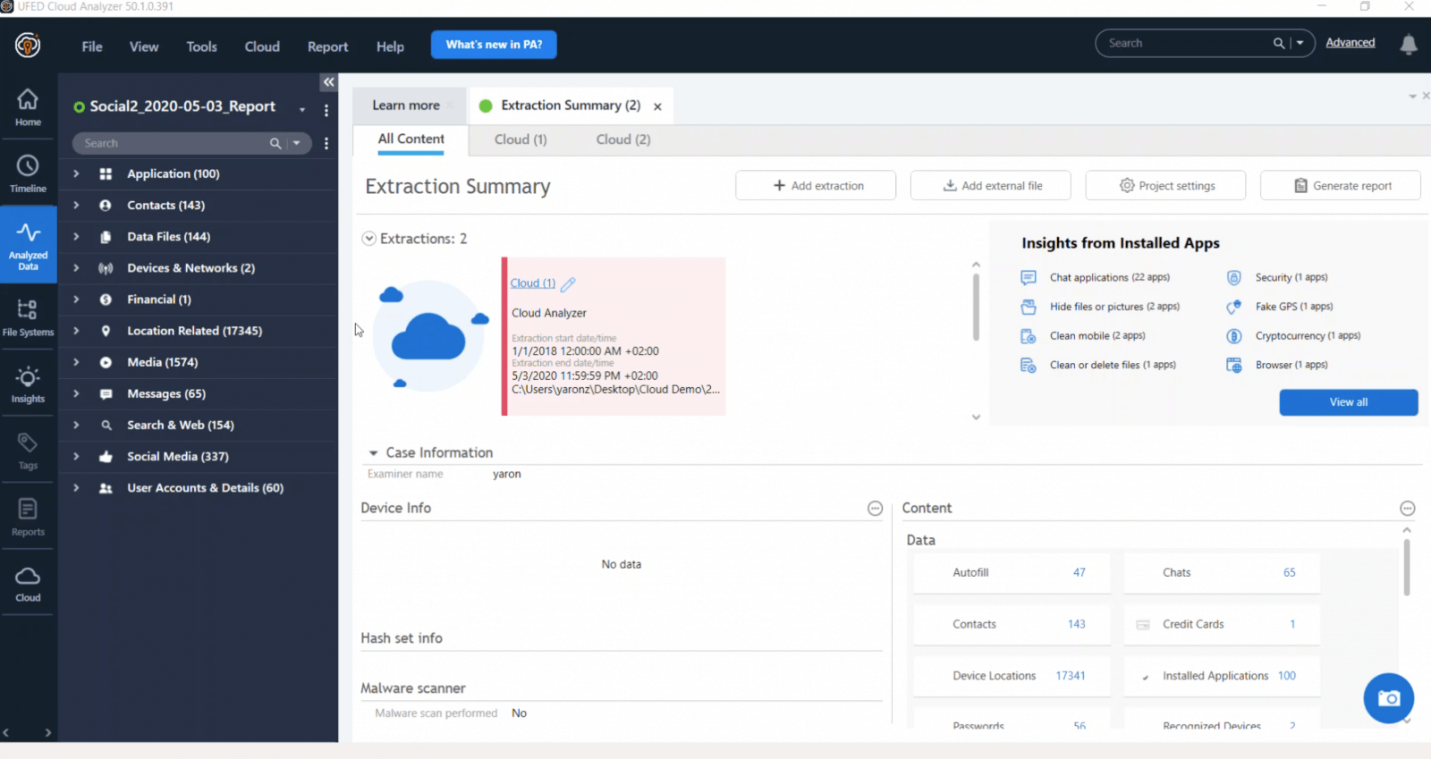The height and width of the screenshot is (759, 1431).
Task: Click View all insights button
Action: 1348,402
